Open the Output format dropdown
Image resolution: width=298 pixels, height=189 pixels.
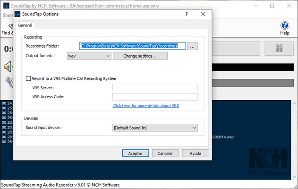pos(89,56)
